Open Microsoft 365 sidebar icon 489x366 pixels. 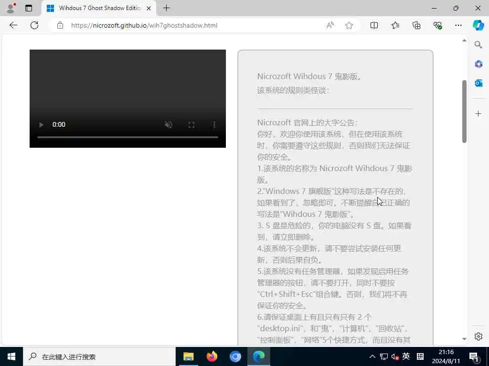478,64
